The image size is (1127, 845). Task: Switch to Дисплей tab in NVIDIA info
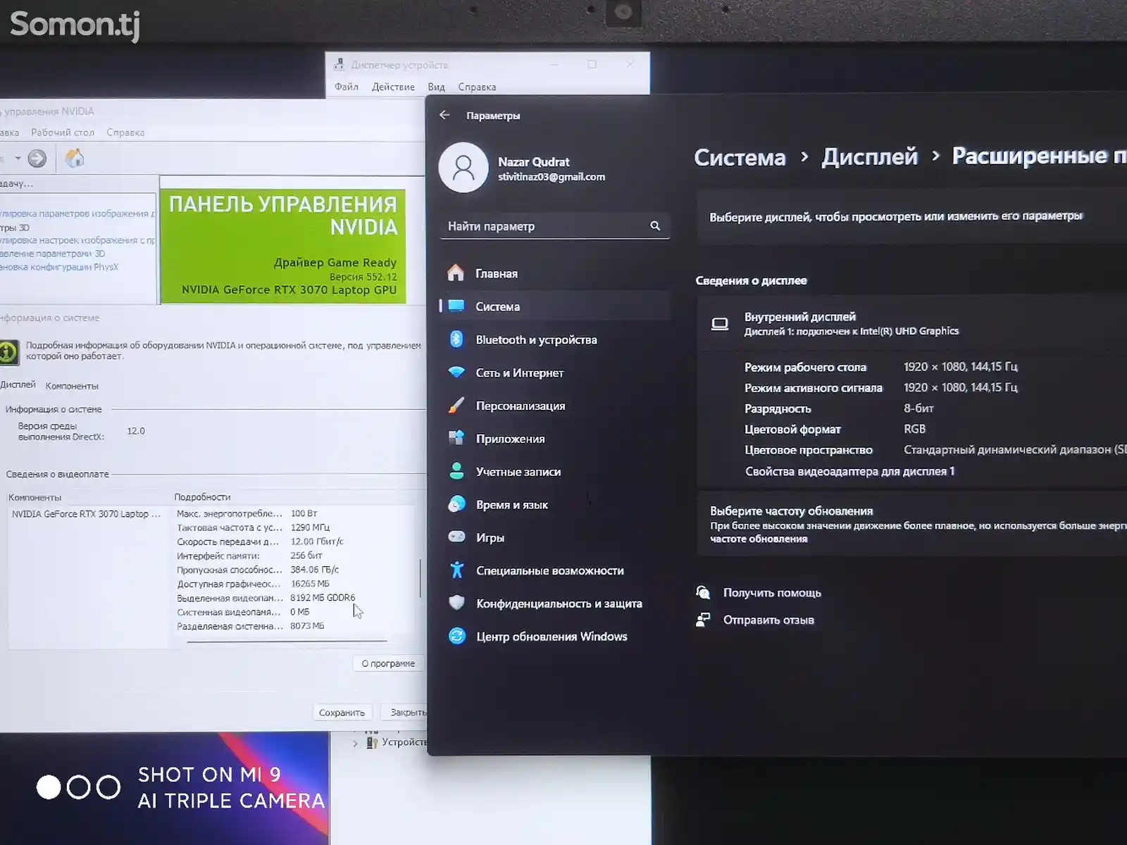[x=18, y=384]
